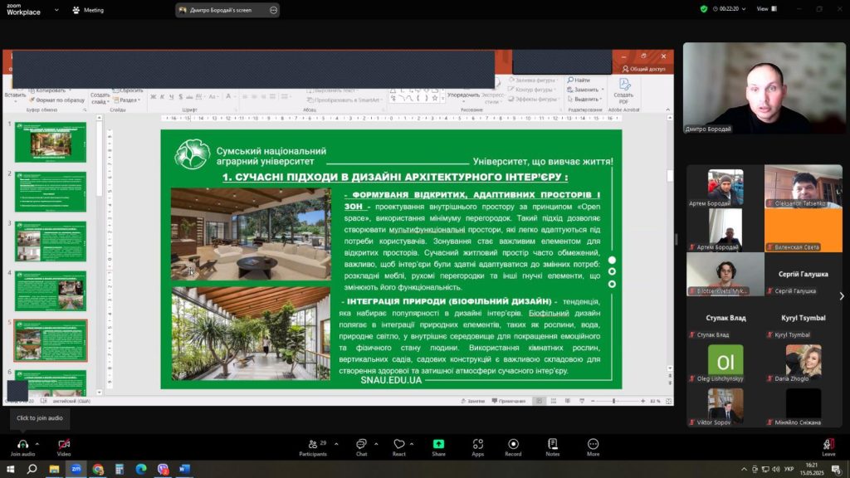Open the More options icon

593,444
